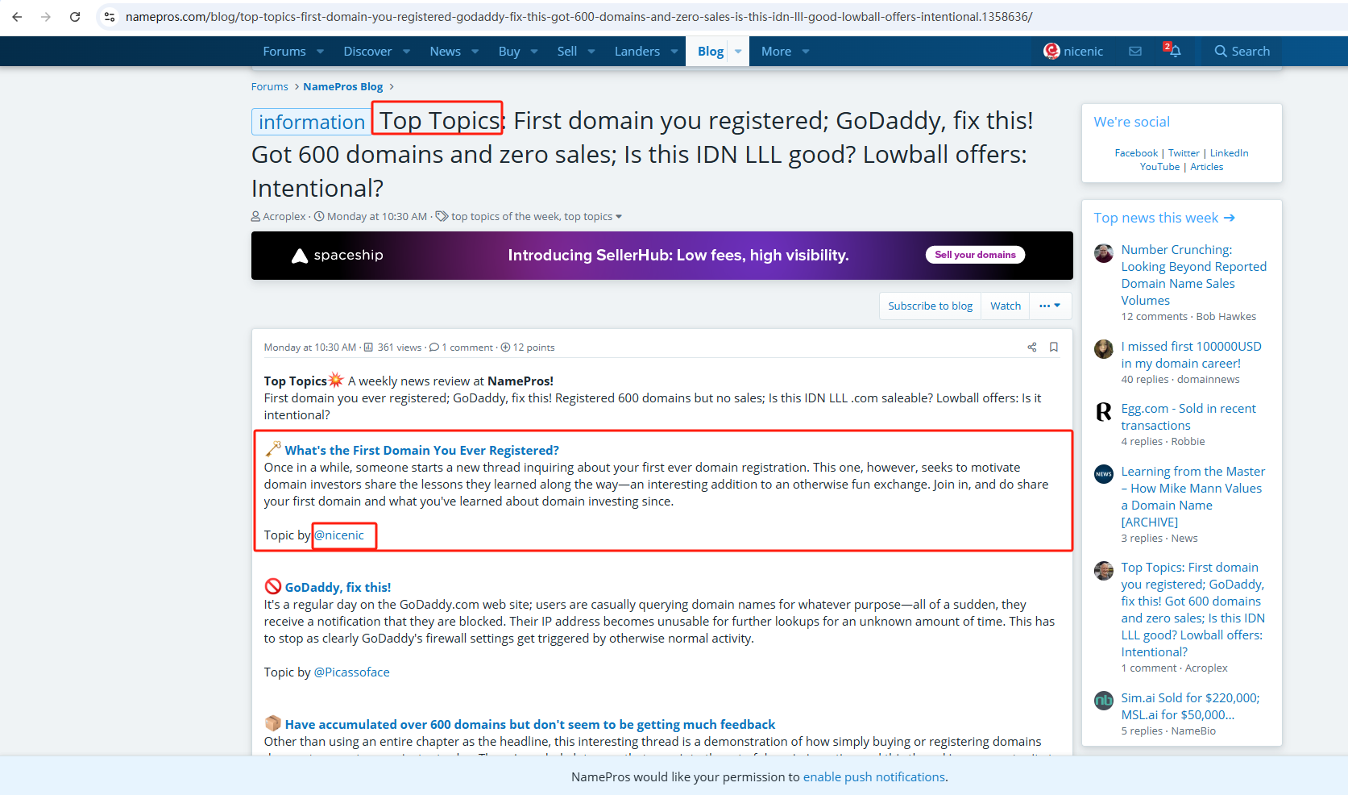Viewport: 1348px width, 795px height.
Task: Click Sell your domains in the banner
Action: [x=975, y=254]
